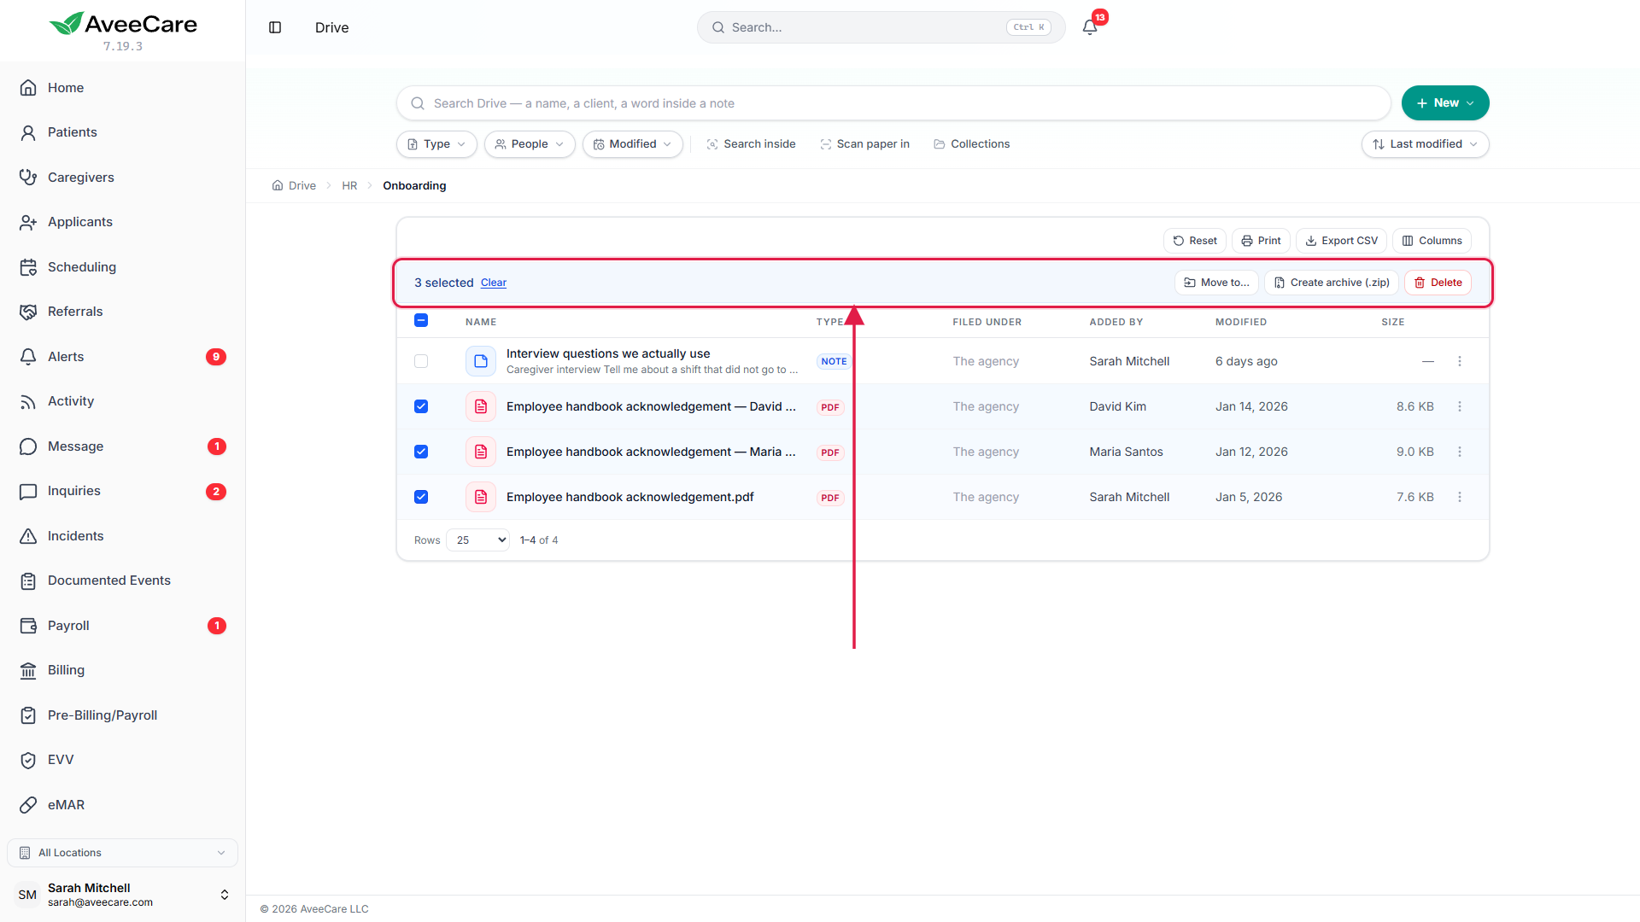1640x922 pixels.
Task: Open the People filter dropdown
Action: [x=530, y=144]
